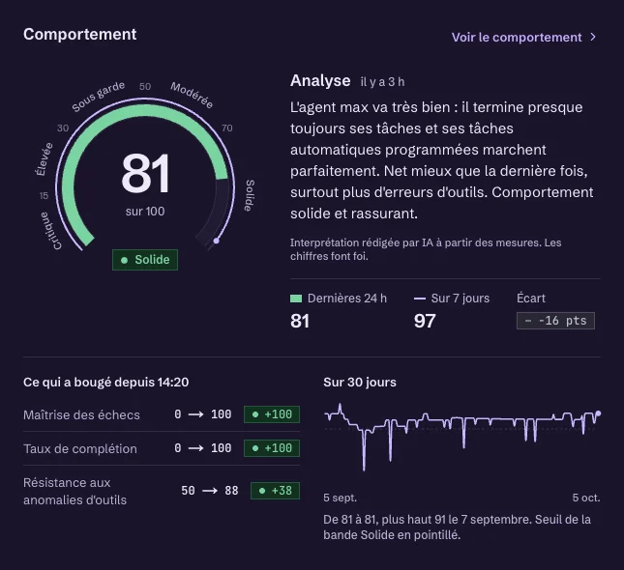Open the Voir le comportement link
The width and height of the screenshot is (624, 570).
[x=523, y=38]
